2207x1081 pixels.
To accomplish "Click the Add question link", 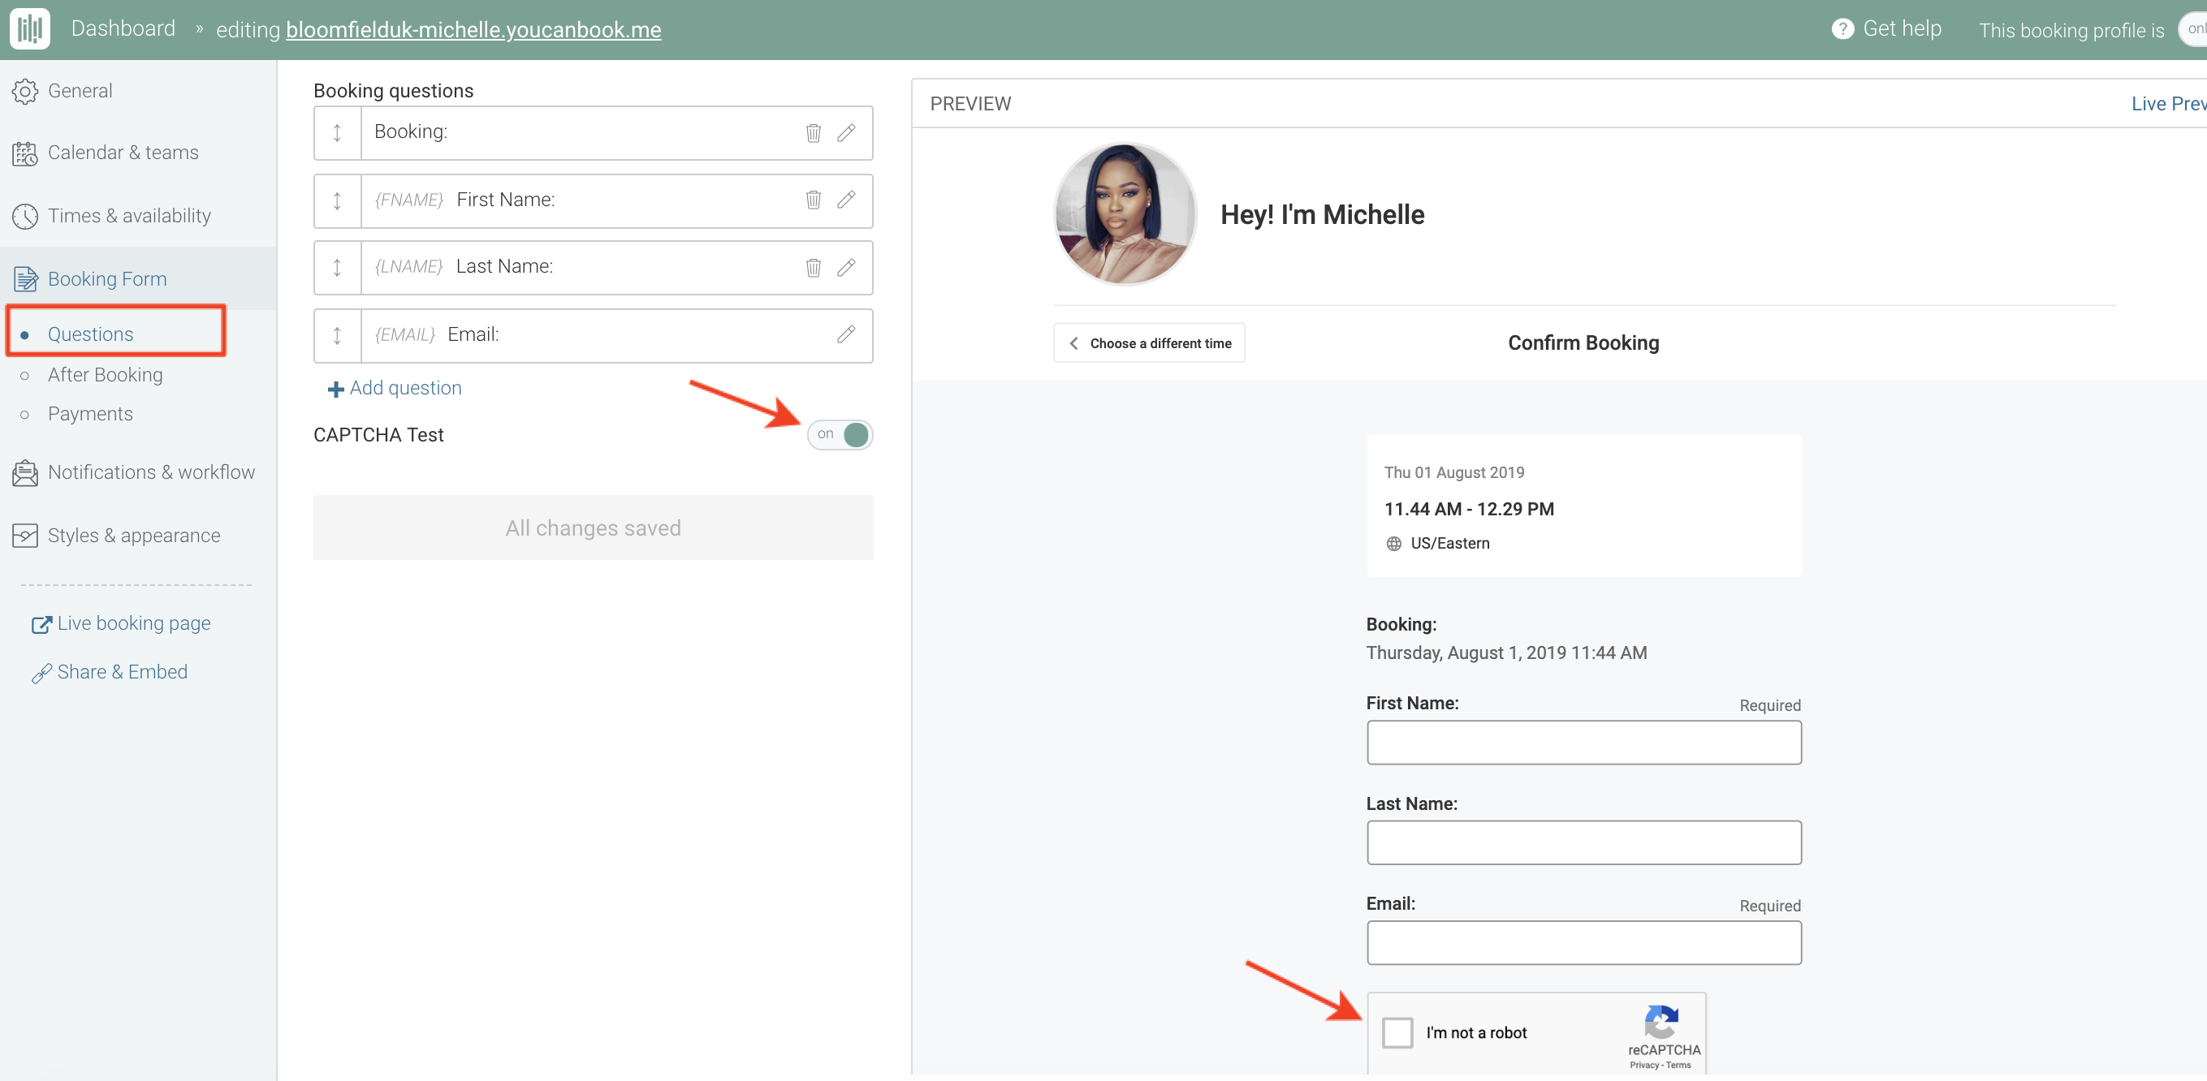I will point(395,388).
